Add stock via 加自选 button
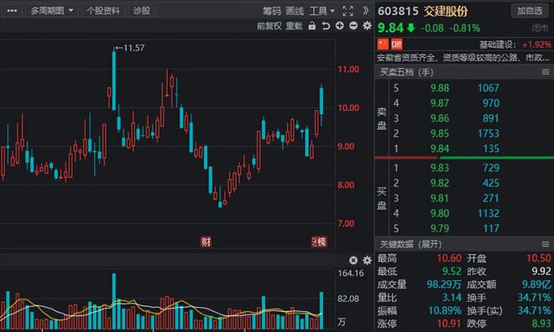Screen dimensions: 554x332 pyautogui.click(x=530, y=11)
